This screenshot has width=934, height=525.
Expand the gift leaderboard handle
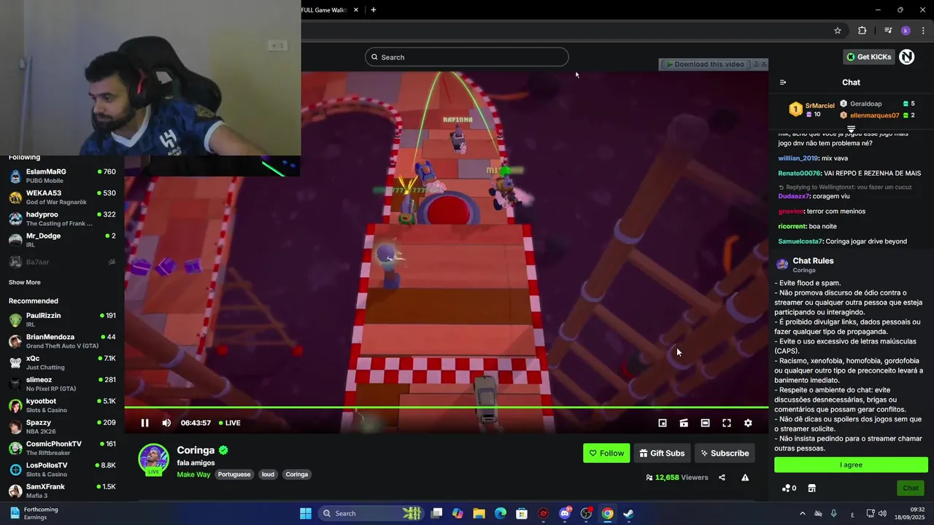tap(851, 129)
